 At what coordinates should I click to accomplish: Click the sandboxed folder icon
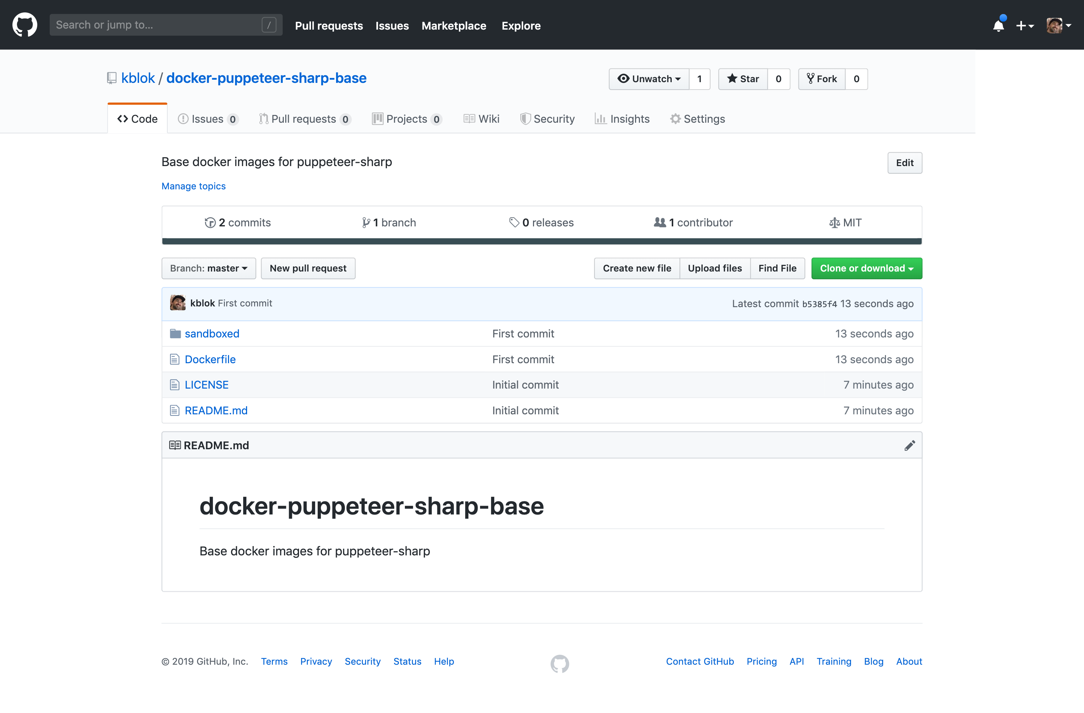175,334
